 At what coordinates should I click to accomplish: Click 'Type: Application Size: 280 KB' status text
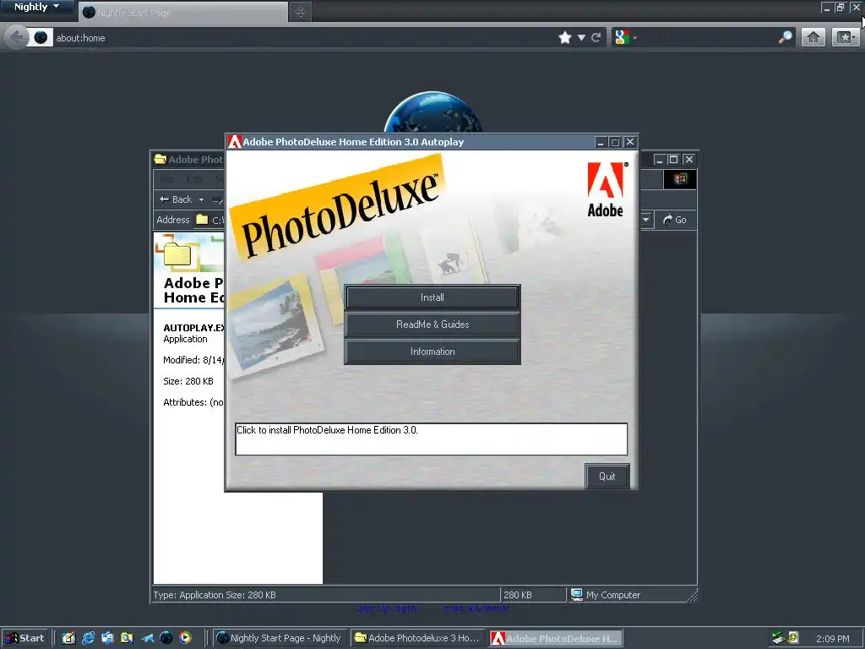[x=215, y=595]
